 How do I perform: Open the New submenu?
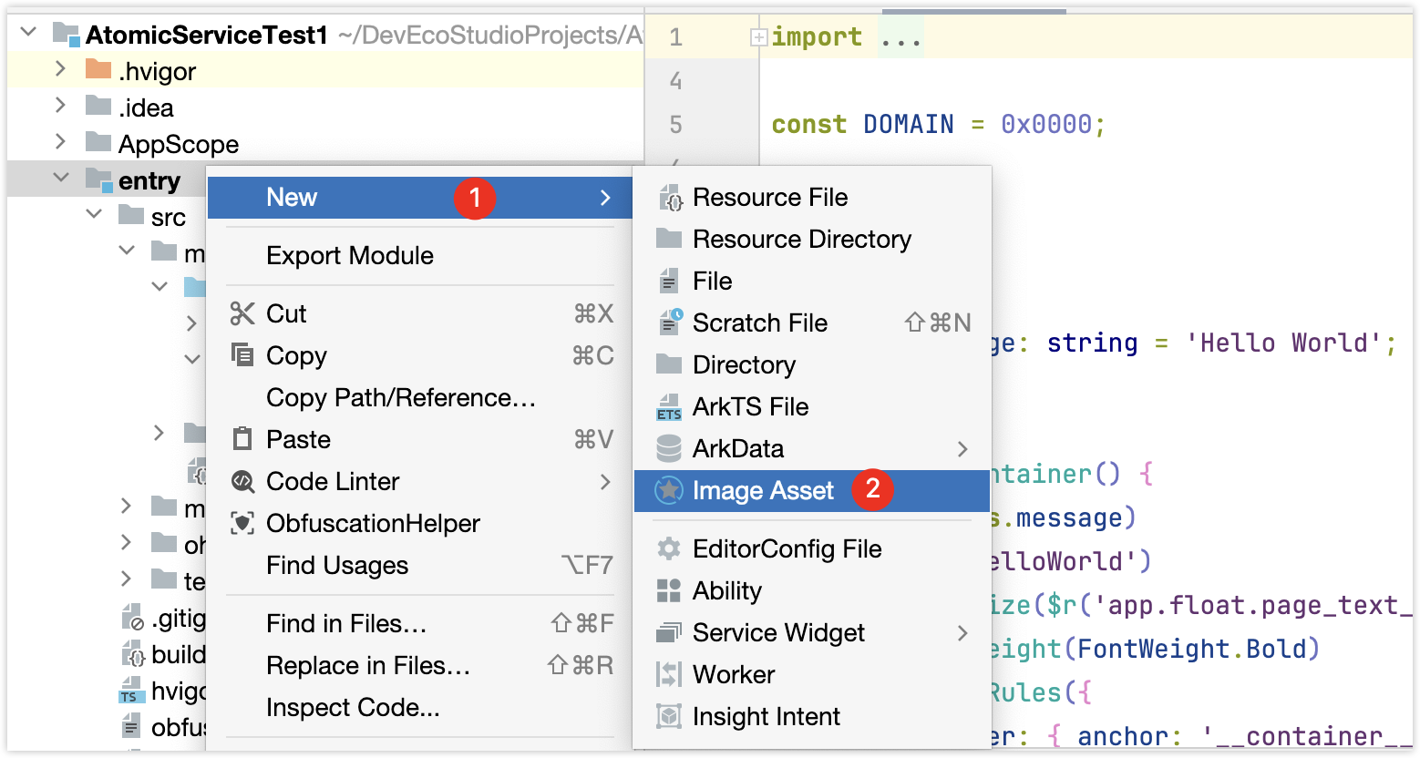click(x=420, y=198)
